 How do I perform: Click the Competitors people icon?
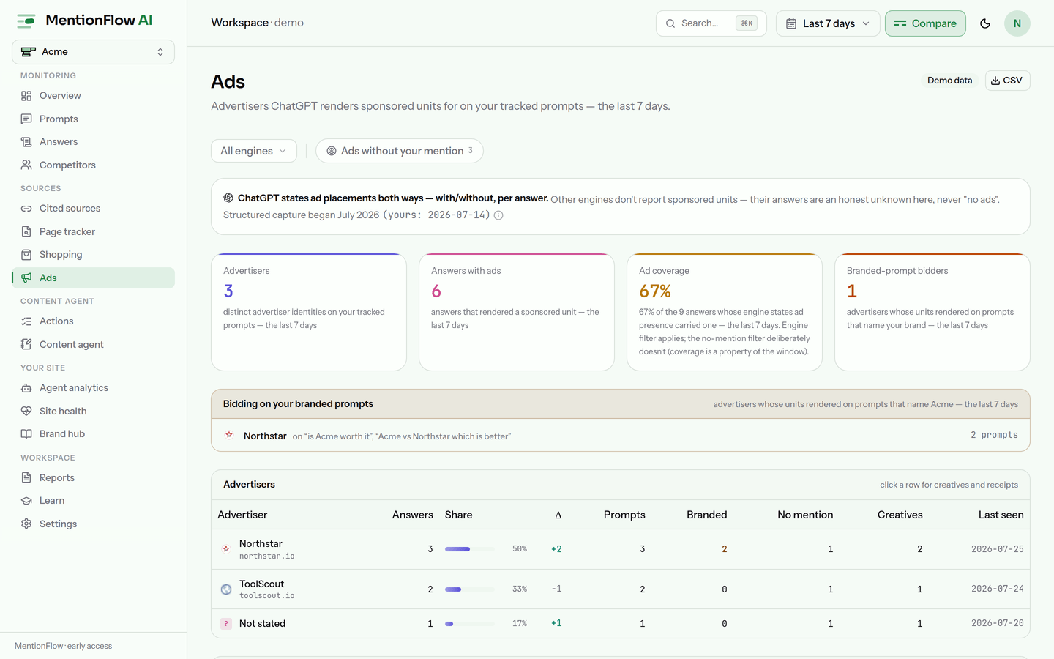(26, 165)
